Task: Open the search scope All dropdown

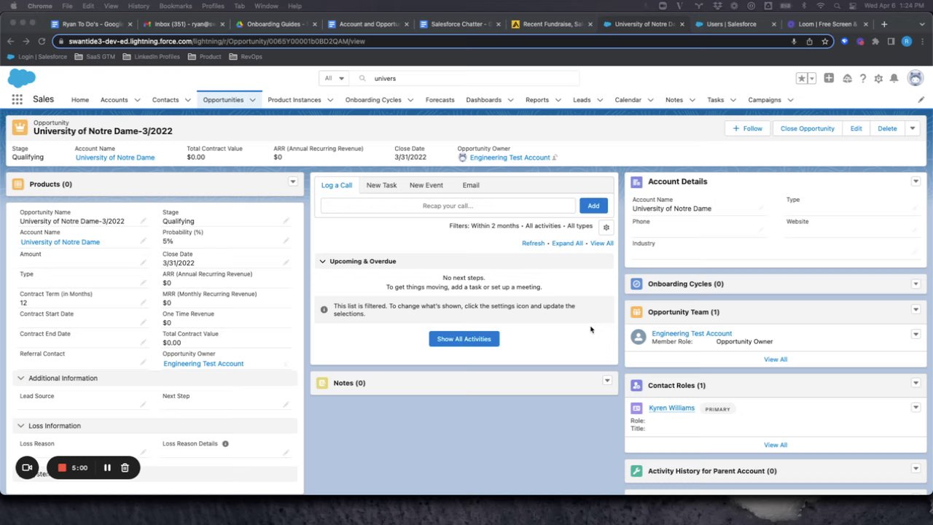Action: pyautogui.click(x=334, y=78)
